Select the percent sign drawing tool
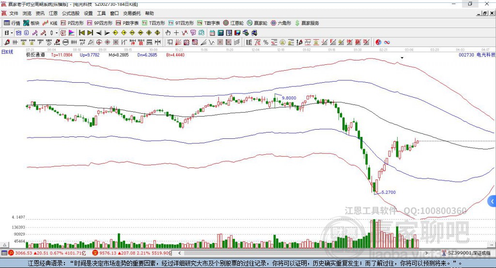 266,42
